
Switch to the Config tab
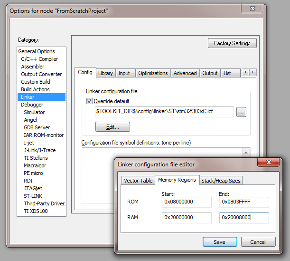pyautogui.click(x=85, y=72)
